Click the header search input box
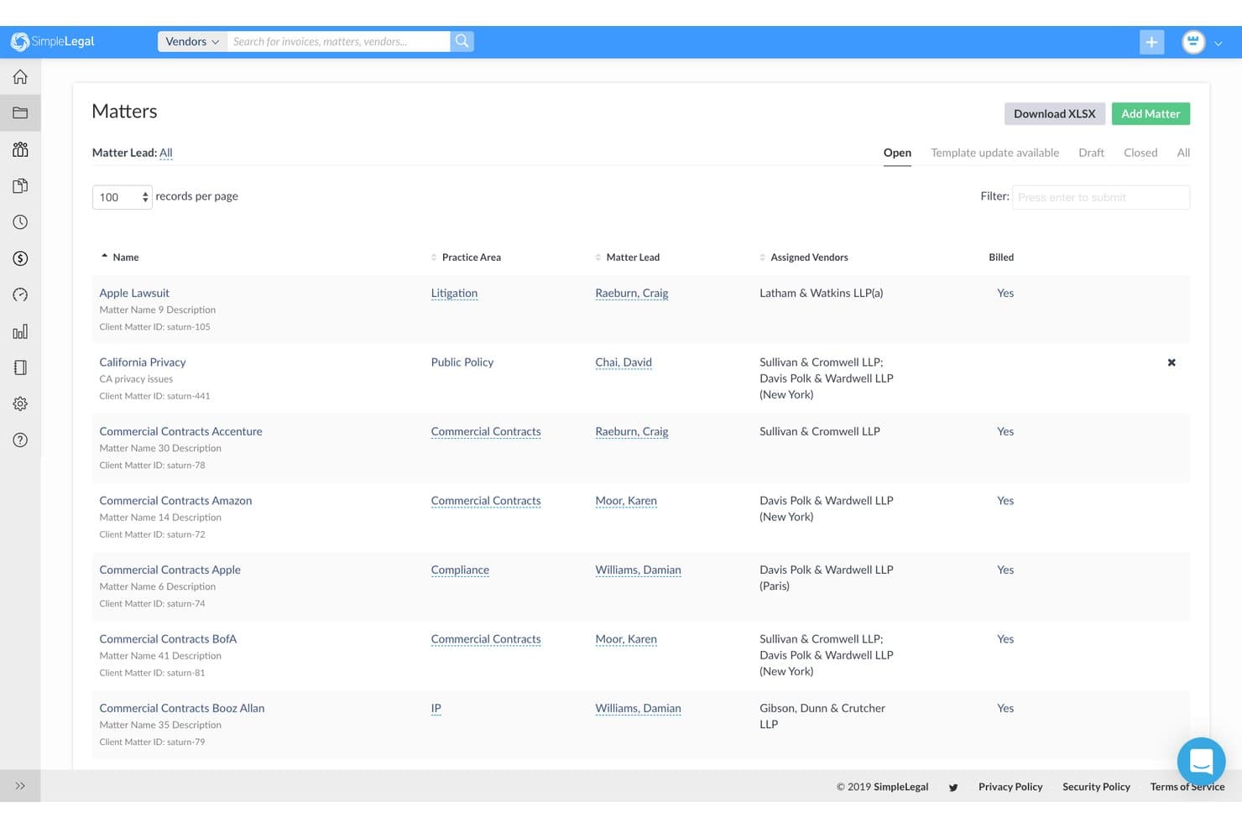 339,41
